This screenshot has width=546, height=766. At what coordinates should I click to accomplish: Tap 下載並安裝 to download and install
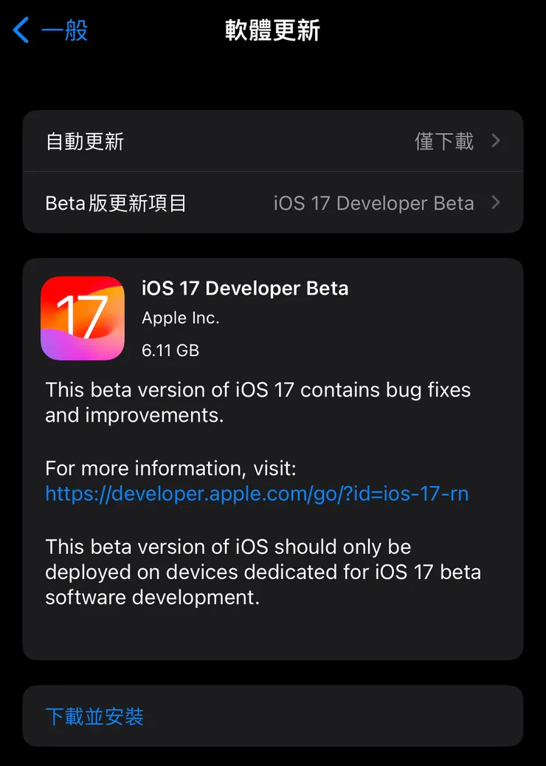tap(94, 717)
